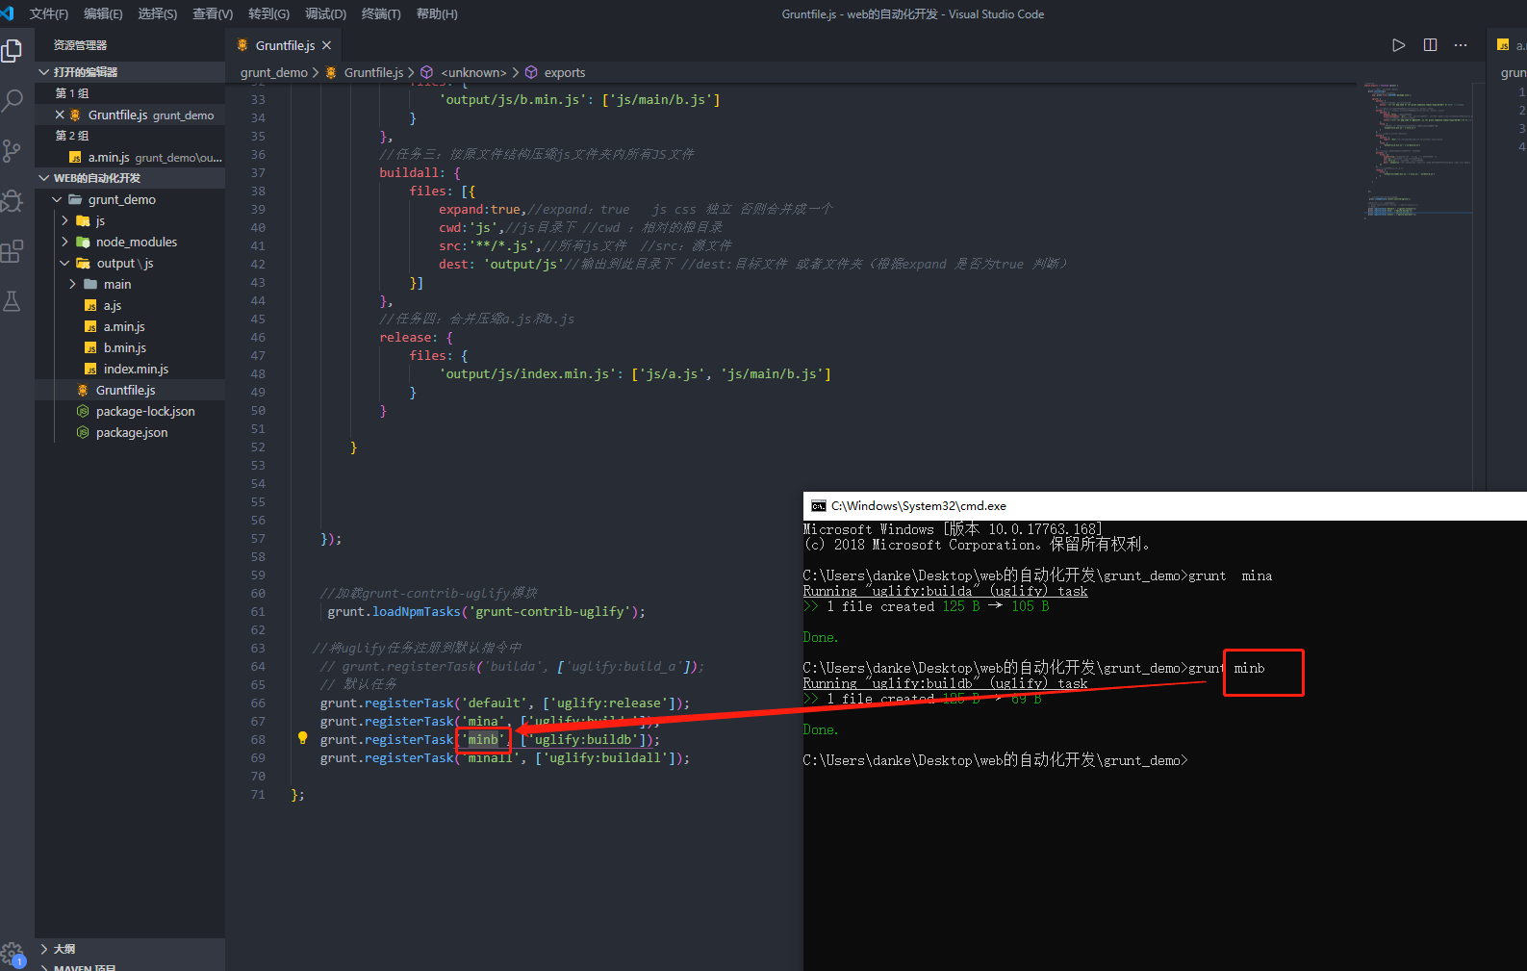Click the 第 2 组 group label
This screenshot has width=1527, height=971.
(72, 136)
